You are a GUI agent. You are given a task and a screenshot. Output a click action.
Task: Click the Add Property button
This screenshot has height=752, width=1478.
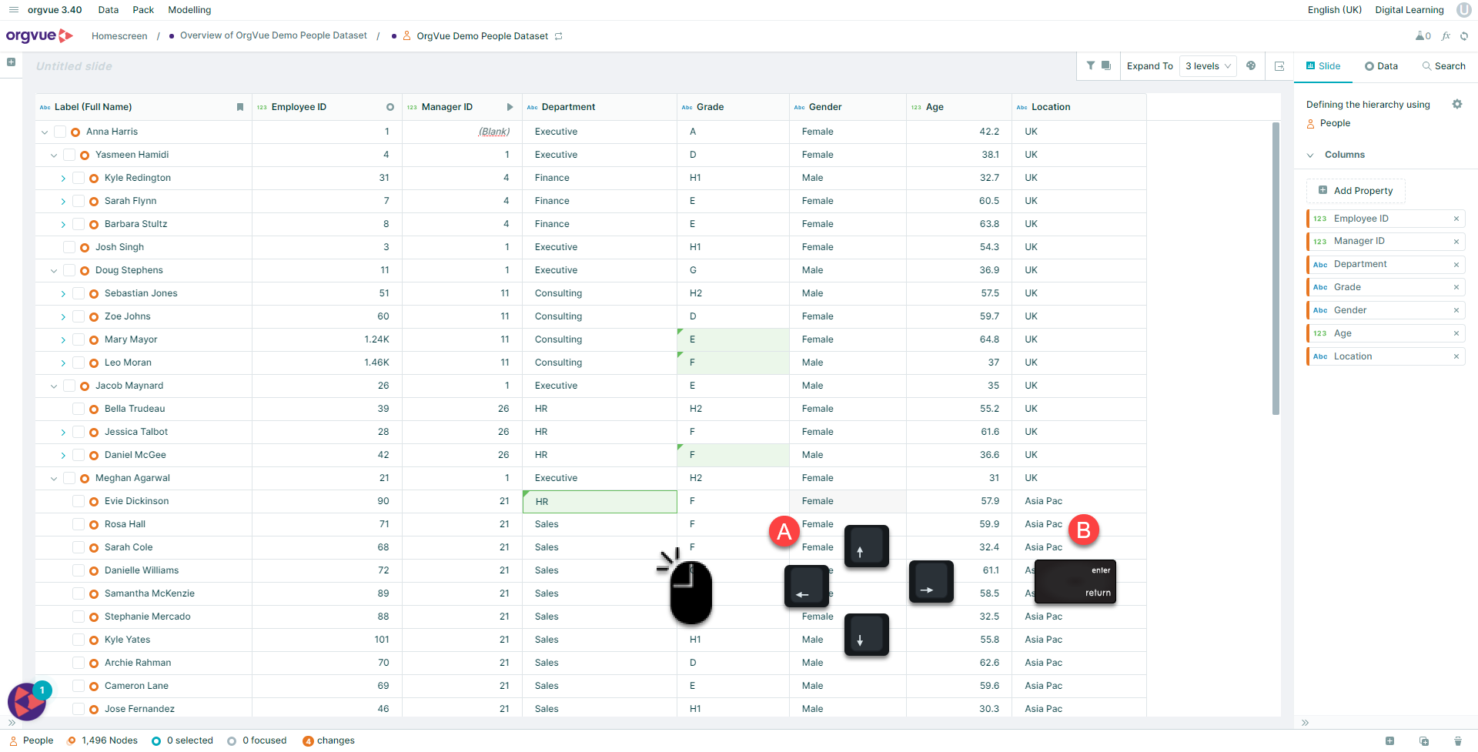(x=1356, y=191)
